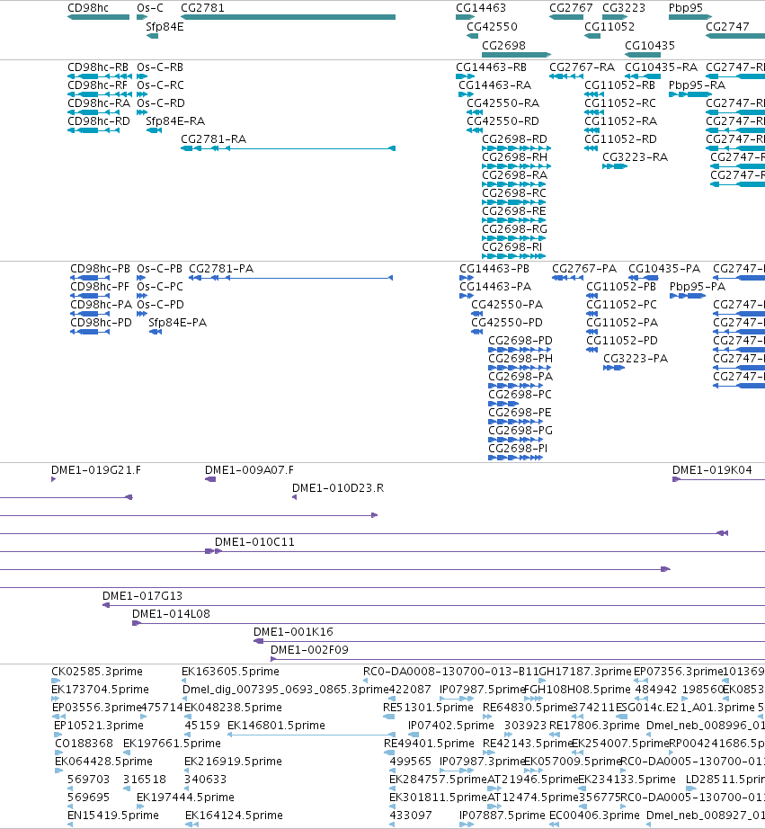Click transcript Os-C-RC

pos(142,94)
